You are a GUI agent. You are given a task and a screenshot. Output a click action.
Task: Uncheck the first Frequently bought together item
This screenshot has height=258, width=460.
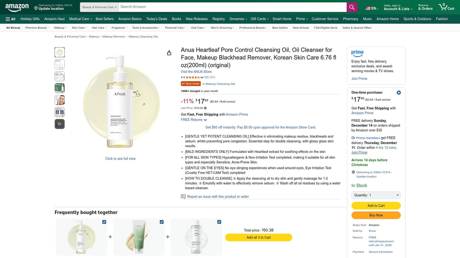[104, 222]
